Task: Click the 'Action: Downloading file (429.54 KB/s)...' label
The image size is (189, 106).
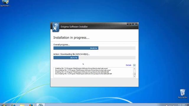Action: point(71,54)
